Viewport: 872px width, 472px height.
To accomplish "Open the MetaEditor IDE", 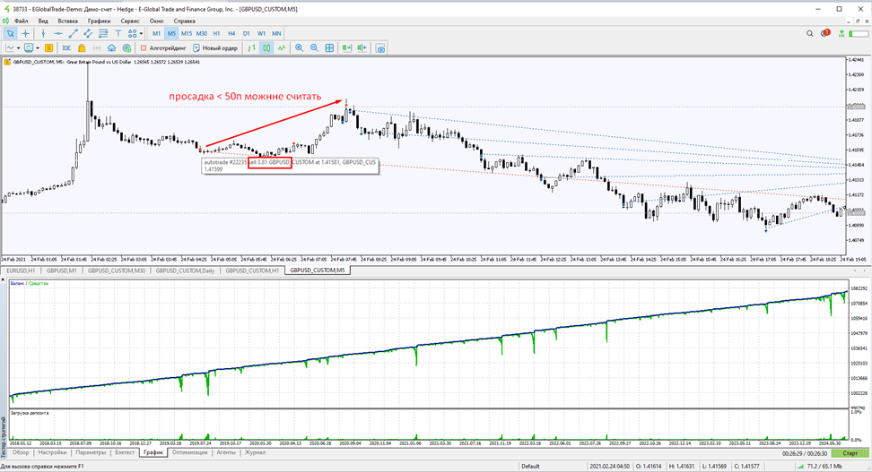I will [x=66, y=48].
